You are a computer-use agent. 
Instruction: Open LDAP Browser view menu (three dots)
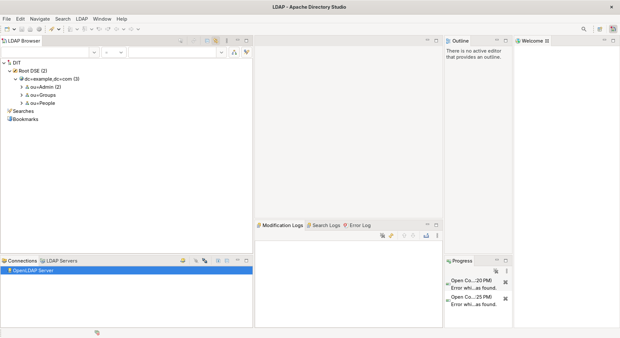point(227,41)
